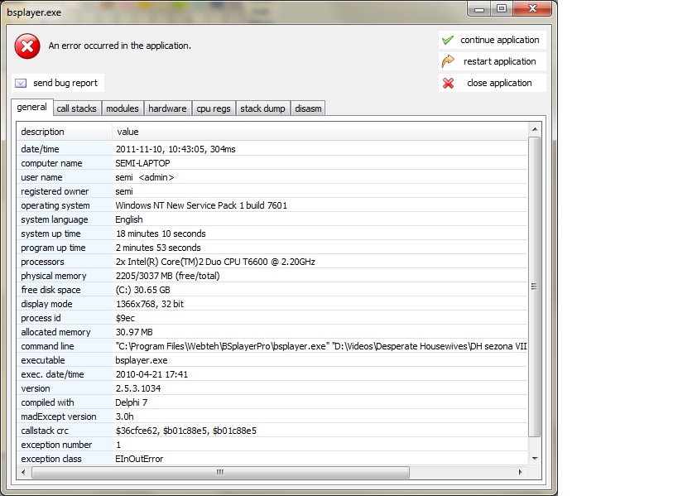Select the EInOutError exception class value
The width and height of the screenshot is (678, 496).
139,459
